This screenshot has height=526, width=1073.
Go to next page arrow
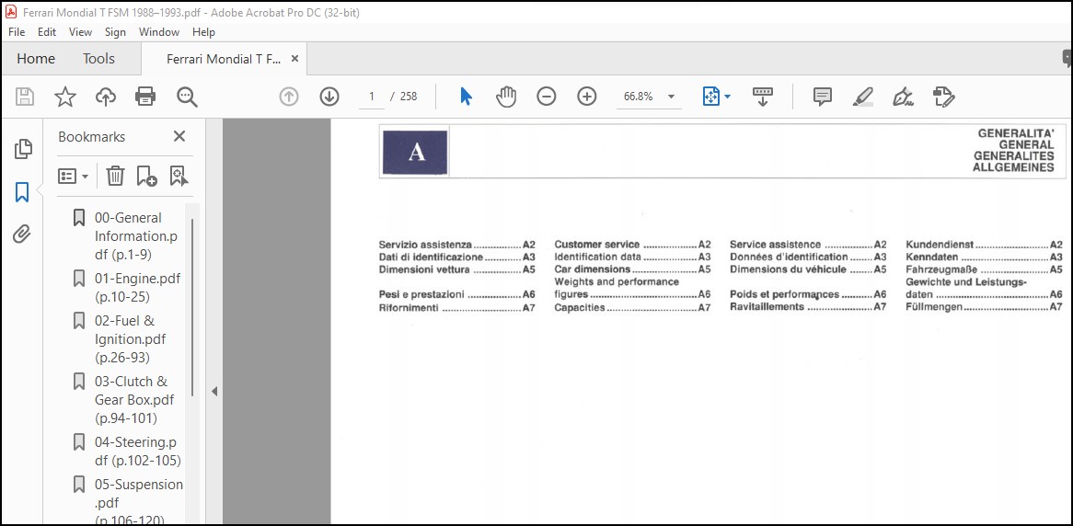tap(329, 97)
